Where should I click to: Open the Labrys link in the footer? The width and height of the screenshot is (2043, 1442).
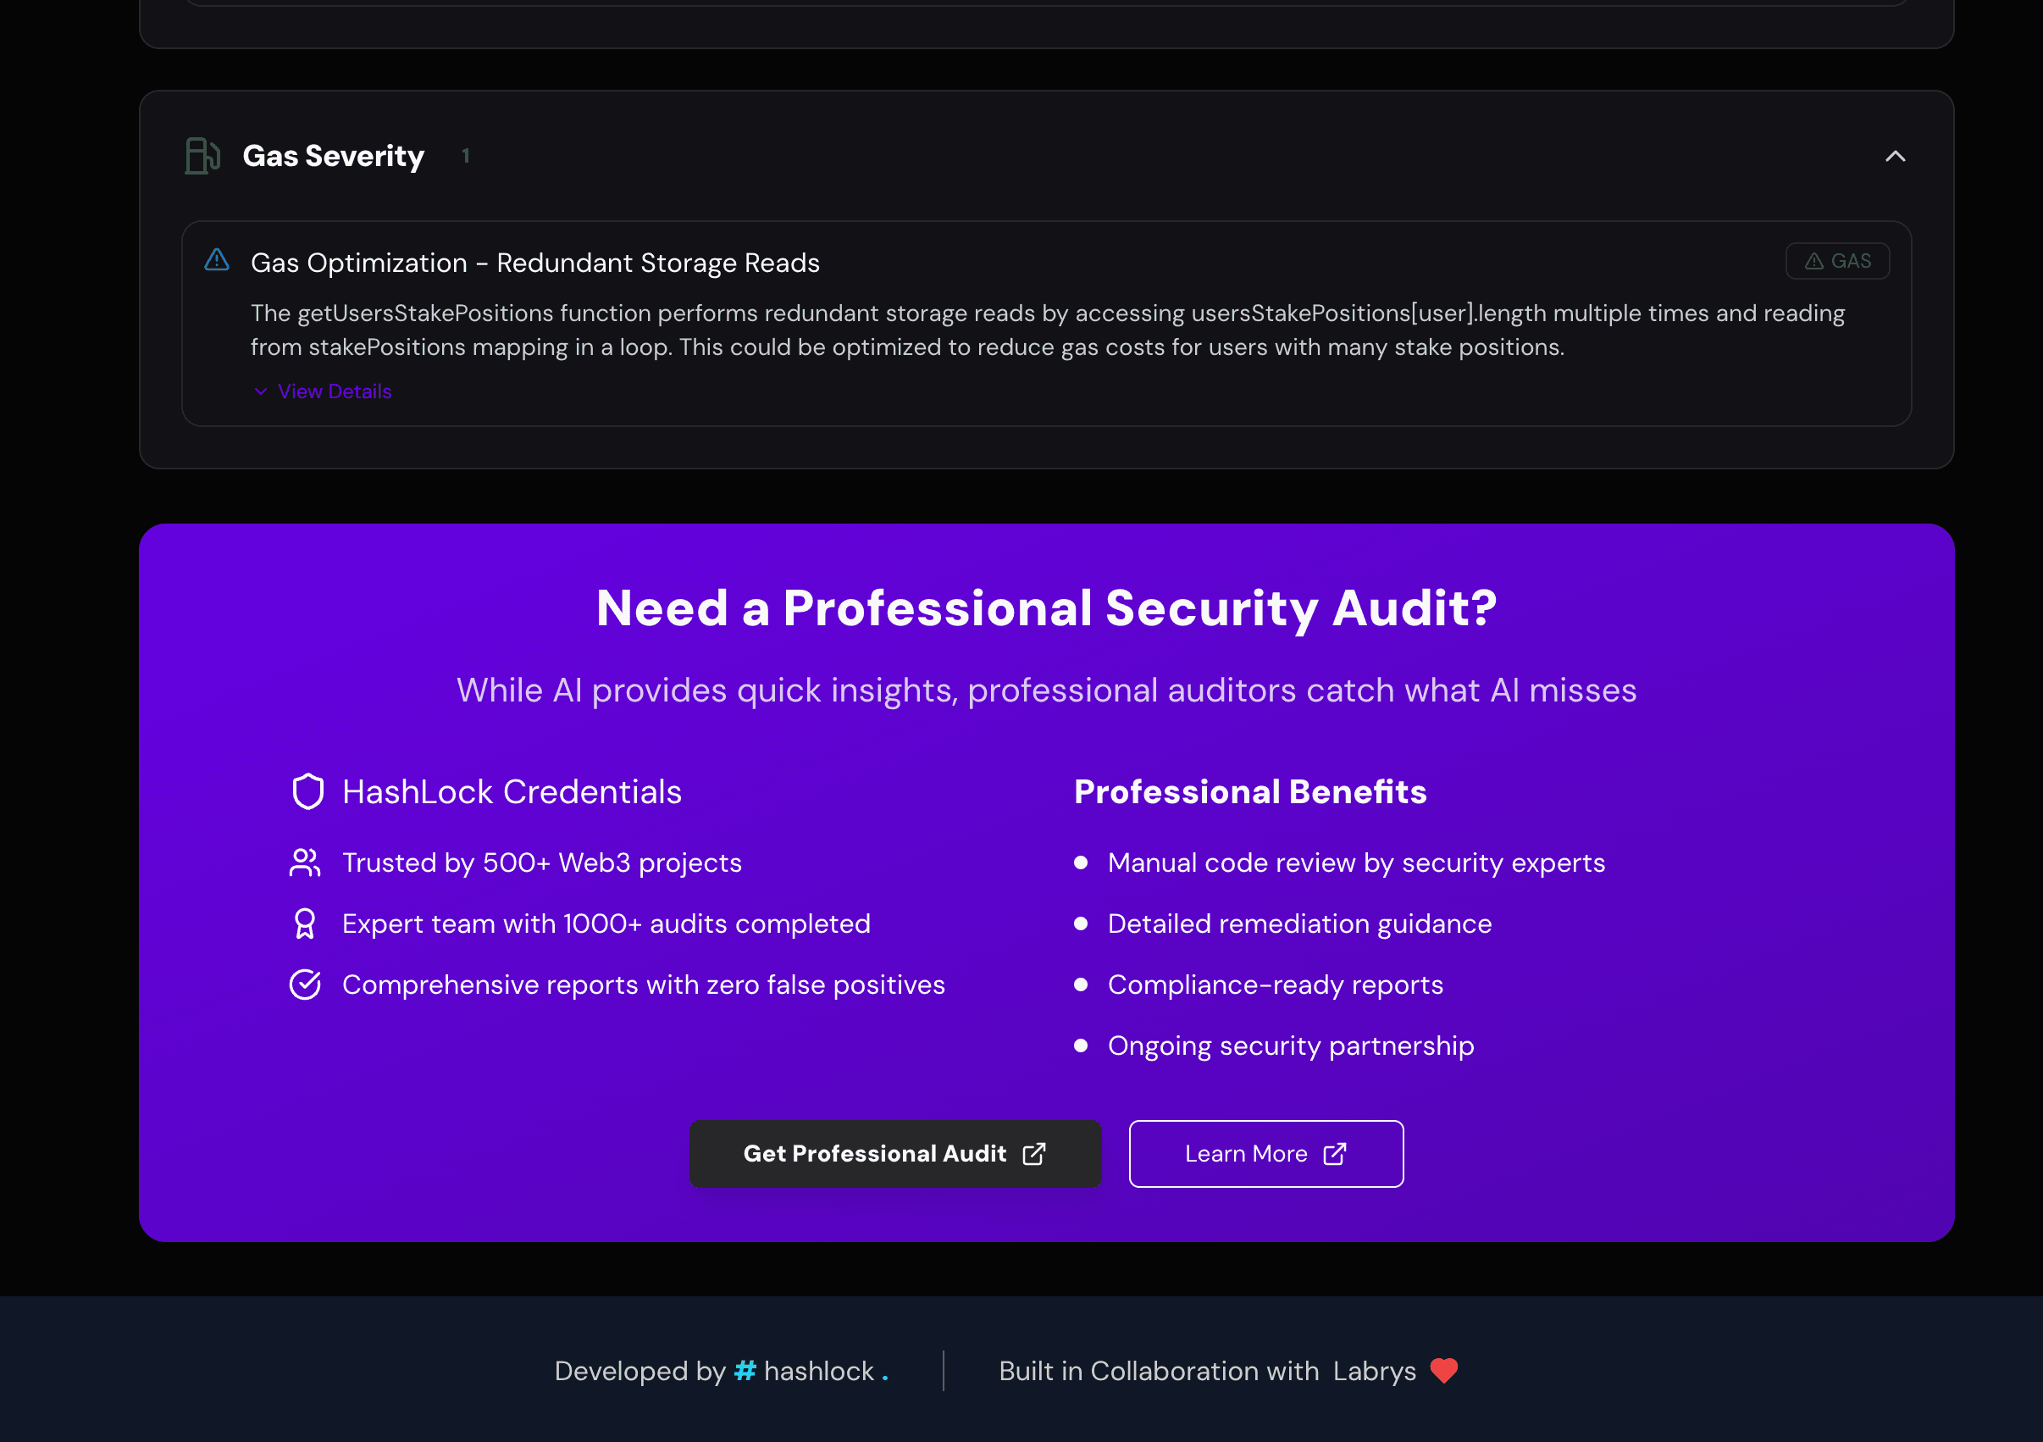(x=1374, y=1371)
